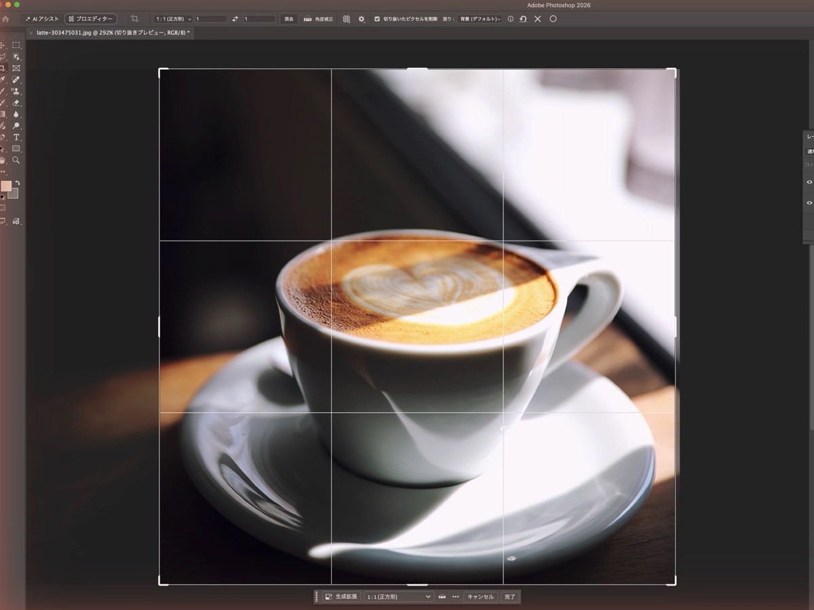Commit crop with the circle icon in options bar
Image resolution: width=814 pixels, height=610 pixels.
click(553, 19)
